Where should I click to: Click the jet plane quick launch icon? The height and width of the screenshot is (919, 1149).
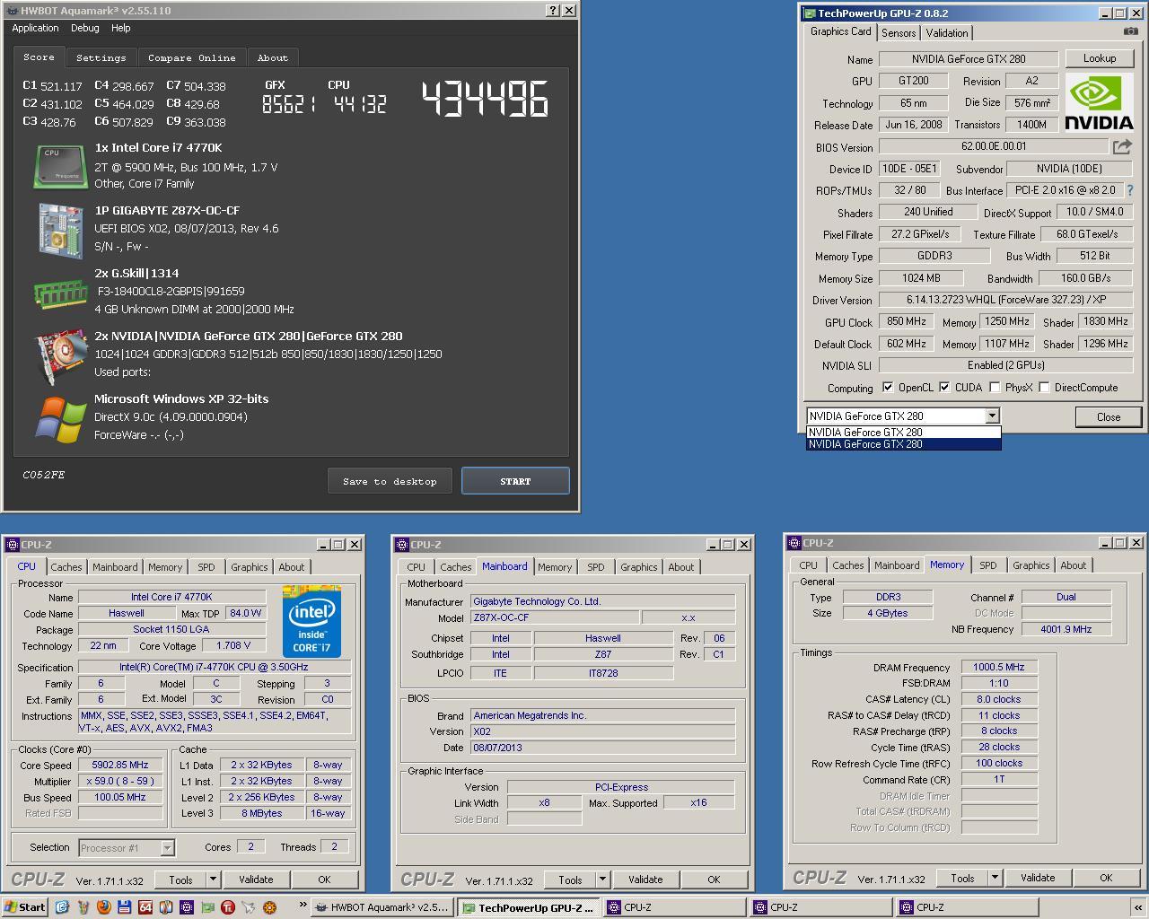(249, 907)
